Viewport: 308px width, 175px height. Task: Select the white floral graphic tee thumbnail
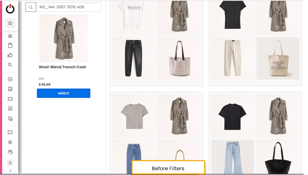click(x=134, y=17)
